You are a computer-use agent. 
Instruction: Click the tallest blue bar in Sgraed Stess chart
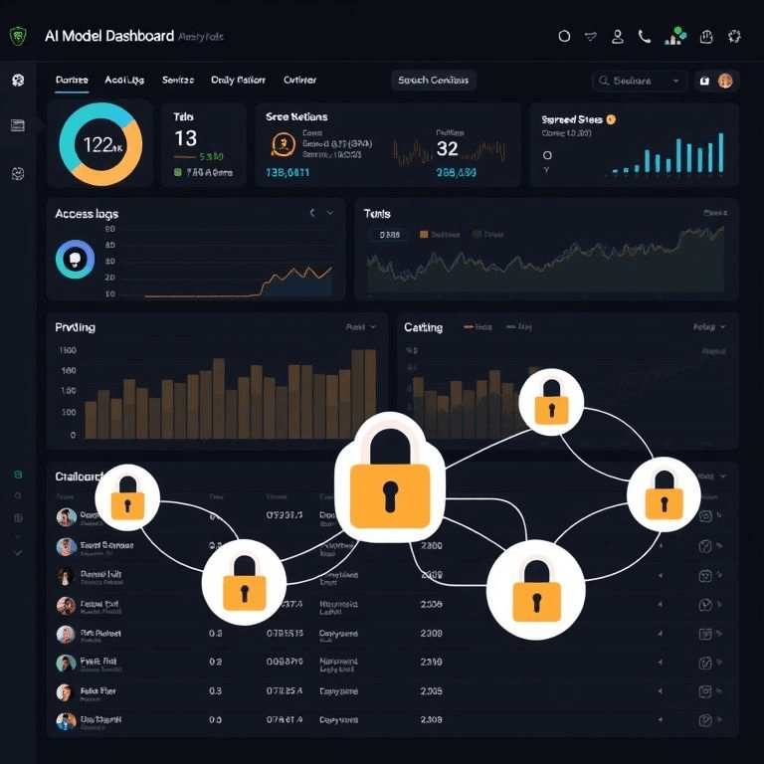(x=720, y=152)
